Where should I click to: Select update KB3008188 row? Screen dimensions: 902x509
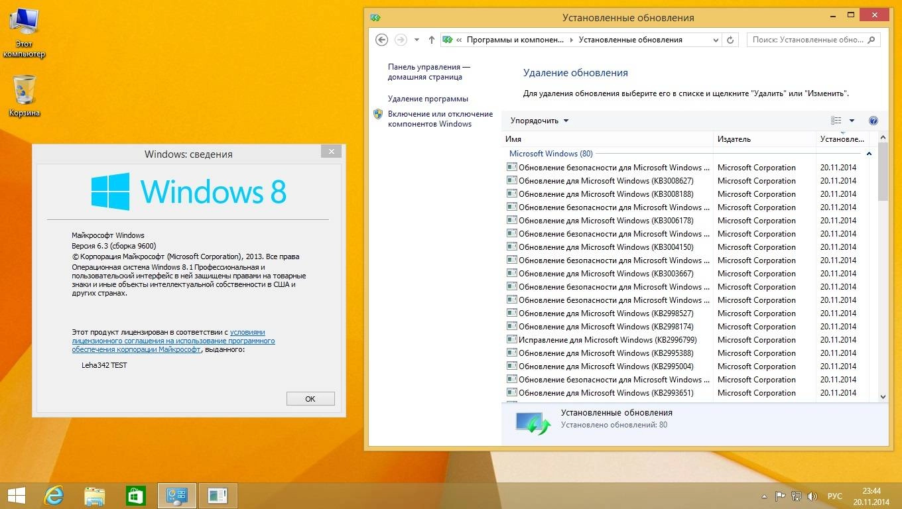tap(687, 194)
